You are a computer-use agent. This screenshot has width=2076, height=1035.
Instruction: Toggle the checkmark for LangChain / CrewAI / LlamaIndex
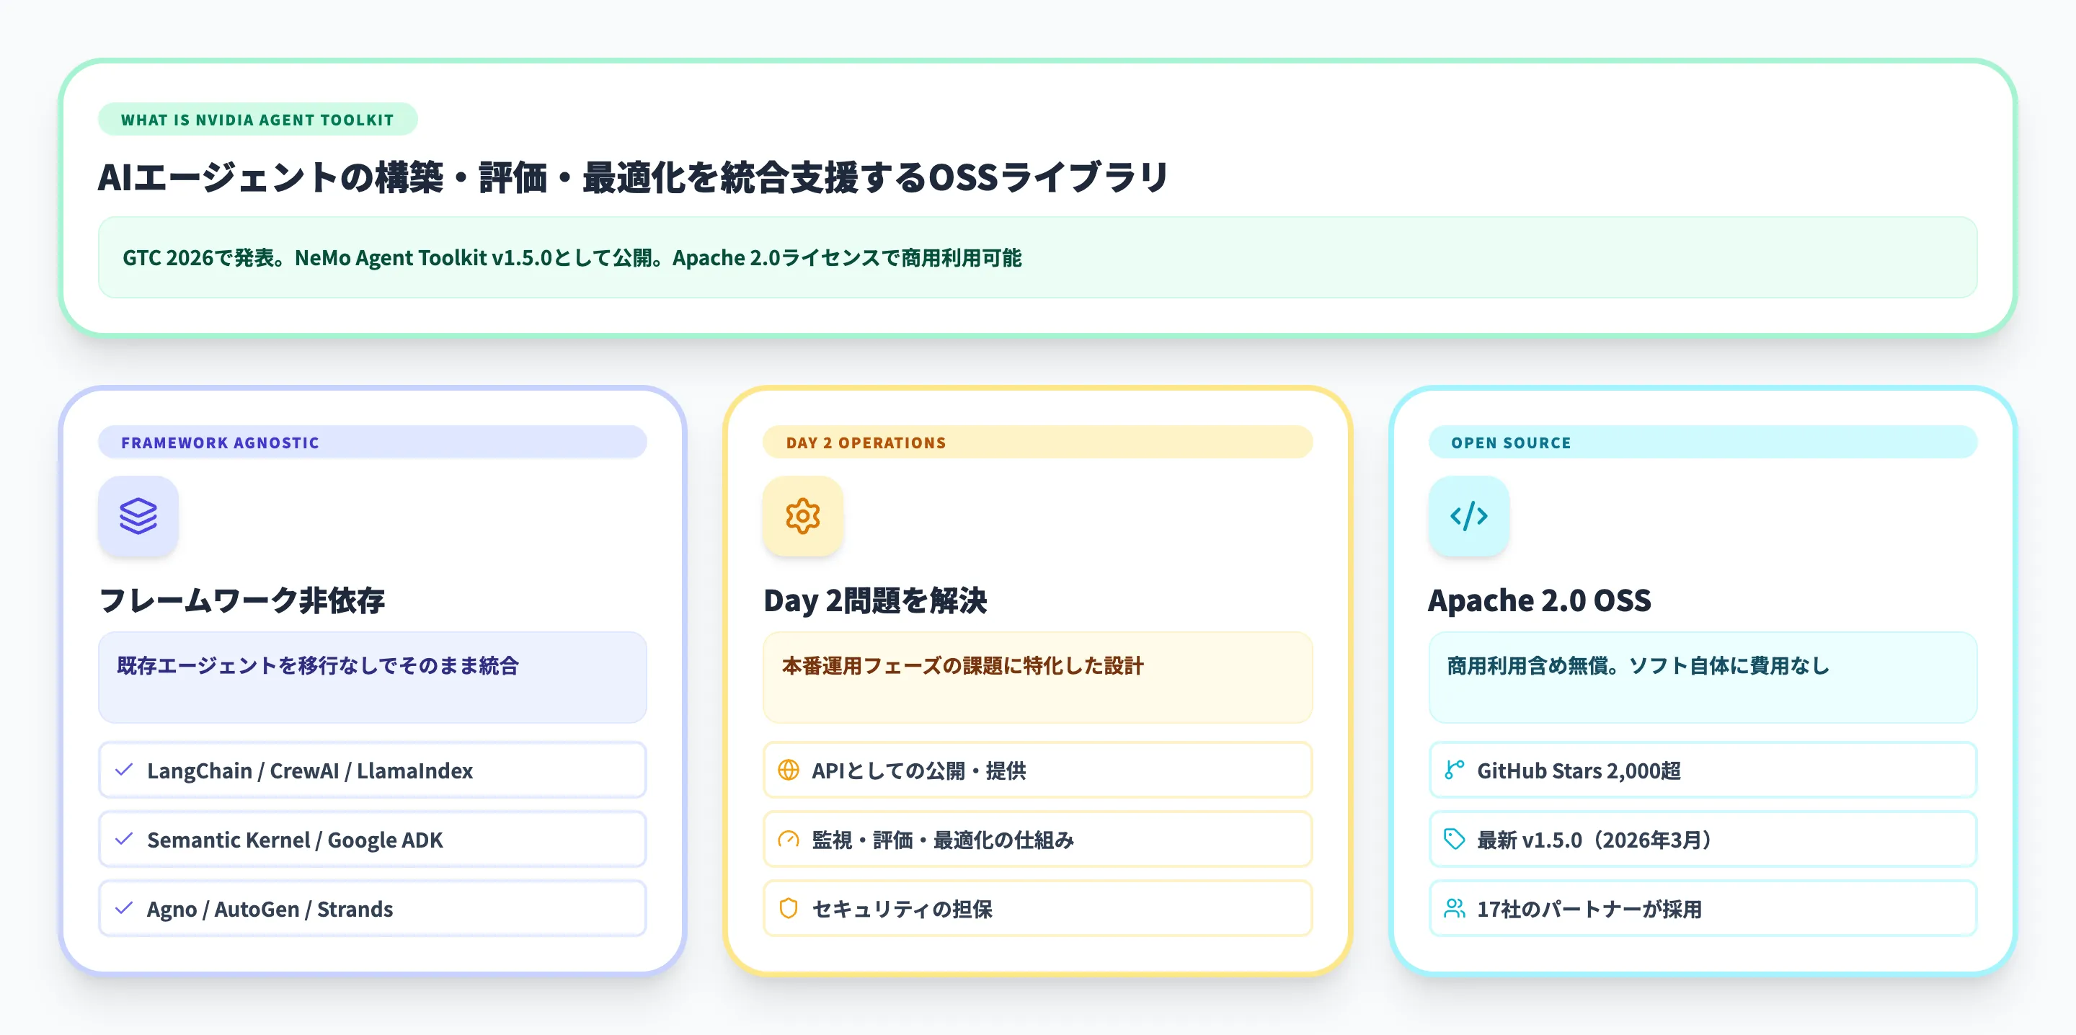click(x=123, y=770)
